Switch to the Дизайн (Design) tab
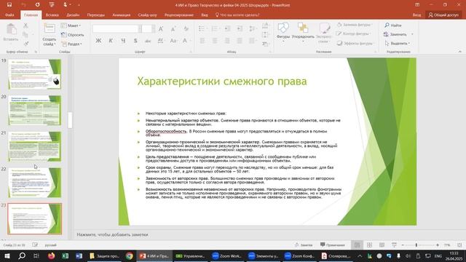466x262 pixels. pos(73,15)
